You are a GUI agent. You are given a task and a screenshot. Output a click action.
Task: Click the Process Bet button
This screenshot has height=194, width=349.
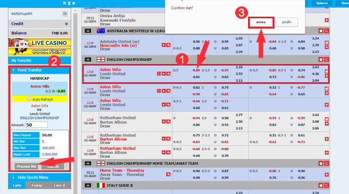click(26, 167)
